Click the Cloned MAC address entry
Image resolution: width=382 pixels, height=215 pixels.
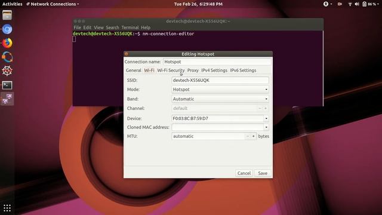(x=217, y=127)
